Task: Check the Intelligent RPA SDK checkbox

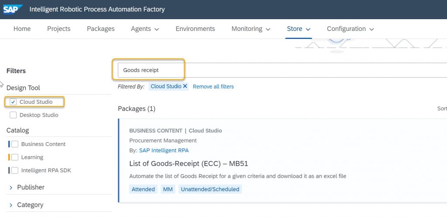Action: (x=15, y=170)
